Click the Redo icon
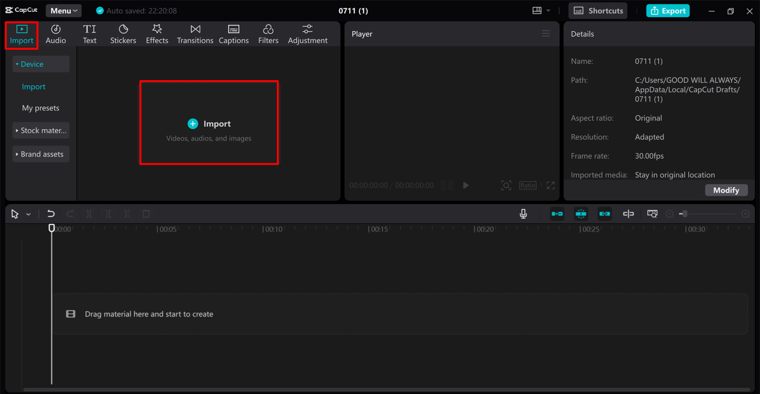The image size is (760, 394). (x=70, y=214)
